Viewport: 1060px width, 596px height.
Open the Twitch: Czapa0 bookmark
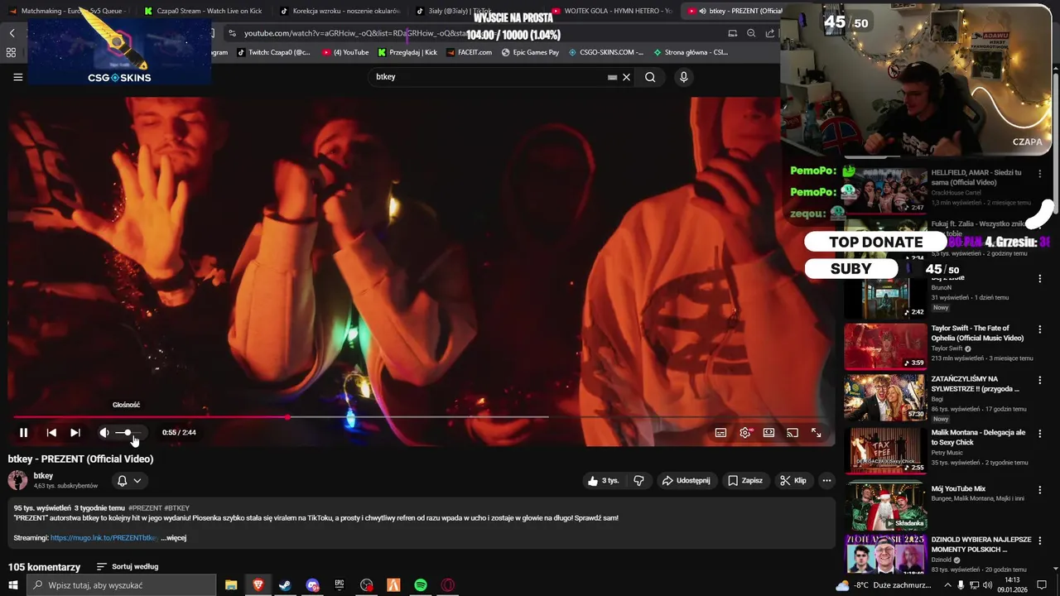(273, 52)
